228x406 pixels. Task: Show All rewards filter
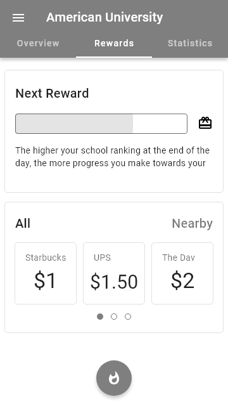[23, 223]
